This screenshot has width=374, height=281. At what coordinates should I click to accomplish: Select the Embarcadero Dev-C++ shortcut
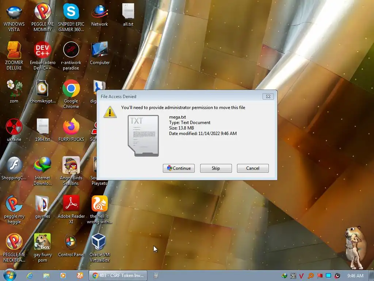click(42, 56)
